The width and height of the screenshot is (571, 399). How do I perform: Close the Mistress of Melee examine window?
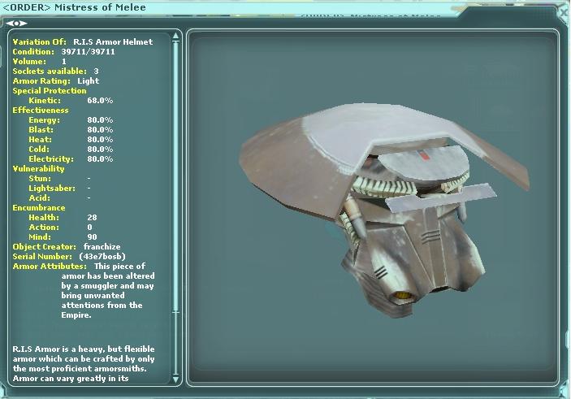[565, 11]
